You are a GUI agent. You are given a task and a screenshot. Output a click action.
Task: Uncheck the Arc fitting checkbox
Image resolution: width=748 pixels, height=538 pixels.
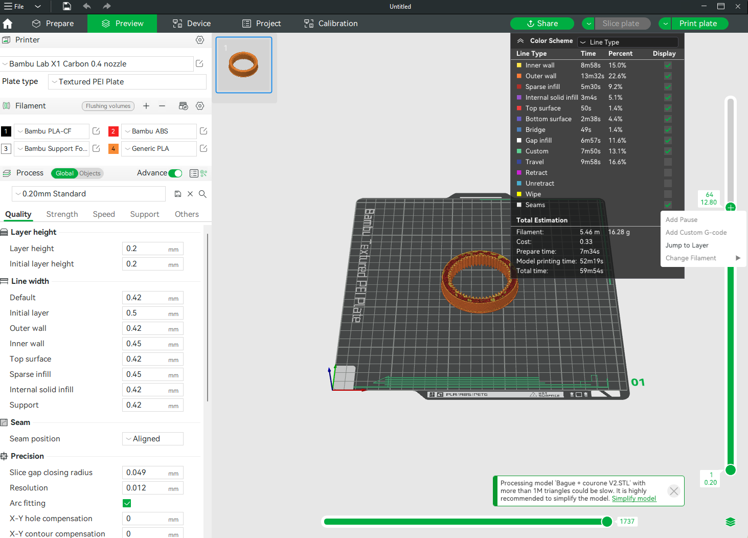127,503
